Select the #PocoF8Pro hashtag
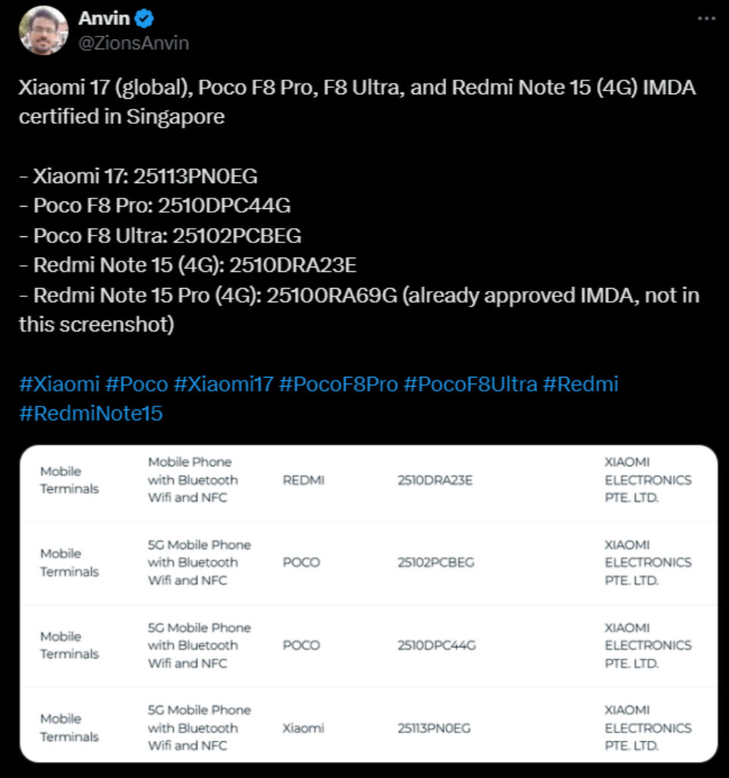The height and width of the screenshot is (778, 729). point(338,384)
